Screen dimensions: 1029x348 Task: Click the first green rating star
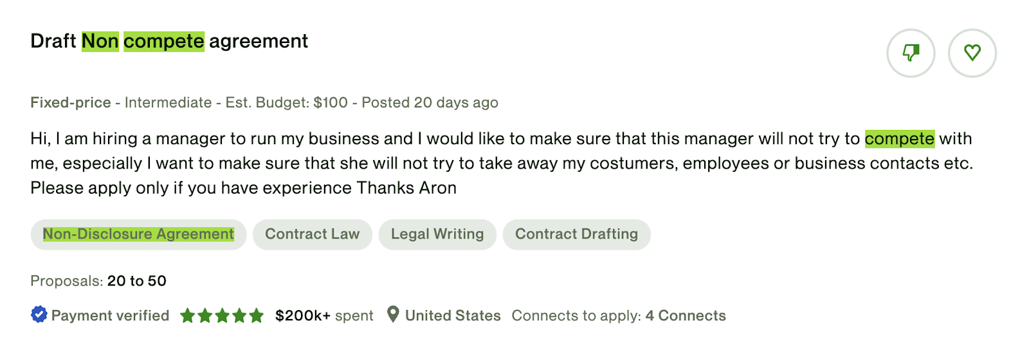[187, 315]
